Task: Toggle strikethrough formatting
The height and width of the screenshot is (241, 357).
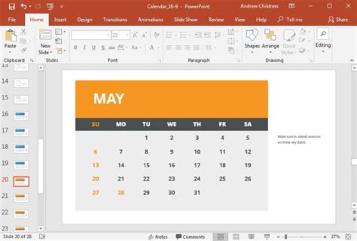Action: tap(112, 48)
